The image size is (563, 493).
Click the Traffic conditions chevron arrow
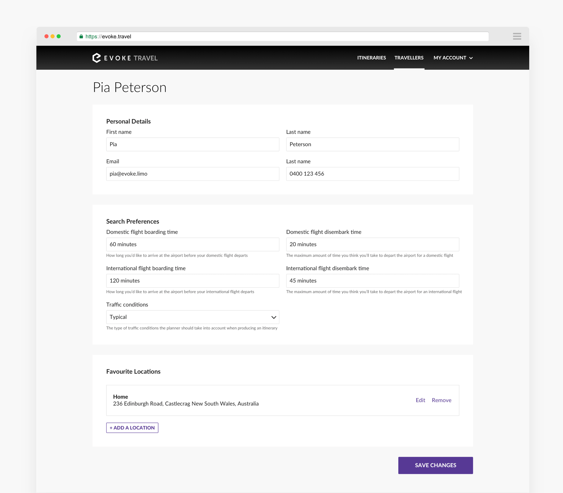click(x=274, y=317)
